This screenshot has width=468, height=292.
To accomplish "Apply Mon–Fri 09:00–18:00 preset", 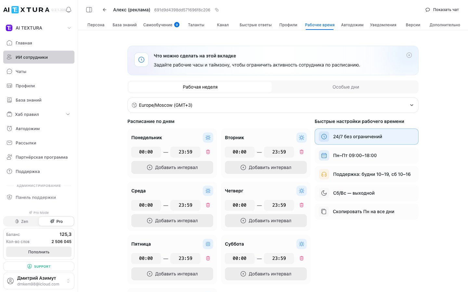I will 366,155.
